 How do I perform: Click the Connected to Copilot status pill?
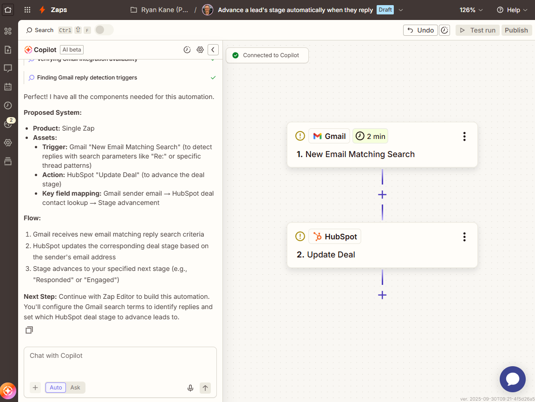tap(267, 55)
